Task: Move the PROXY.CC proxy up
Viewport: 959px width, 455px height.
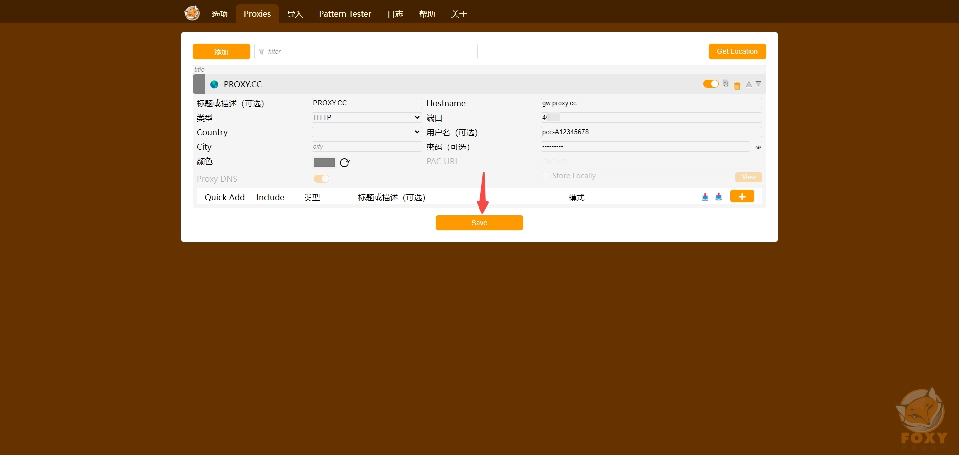Action: coord(749,84)
